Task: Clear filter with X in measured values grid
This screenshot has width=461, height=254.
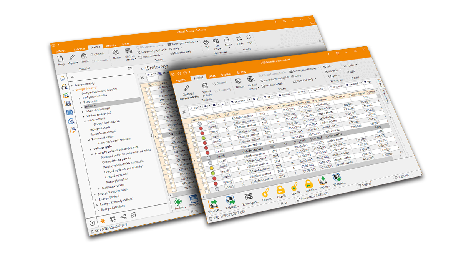Action: point(184,112)
